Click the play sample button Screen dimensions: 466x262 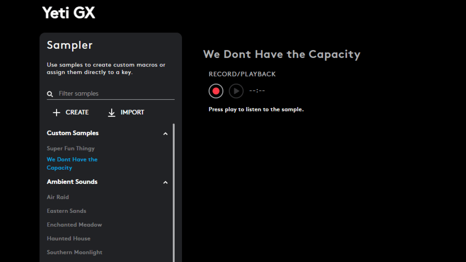coord(236,91)
